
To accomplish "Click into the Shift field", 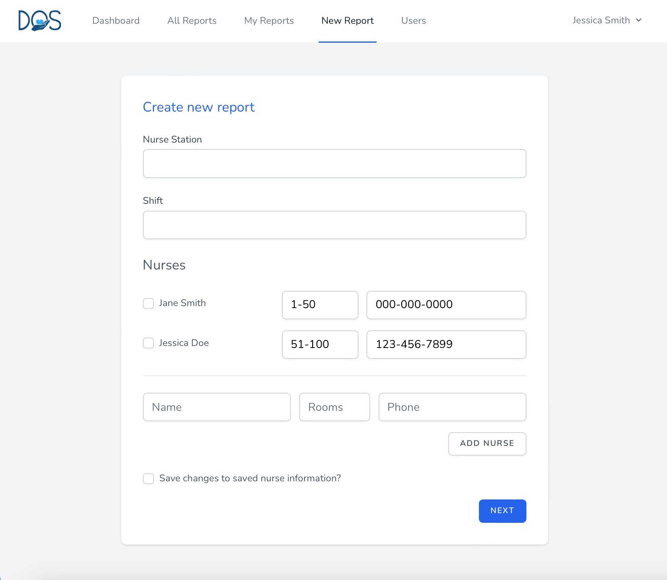I will click(x=334, y=225).
